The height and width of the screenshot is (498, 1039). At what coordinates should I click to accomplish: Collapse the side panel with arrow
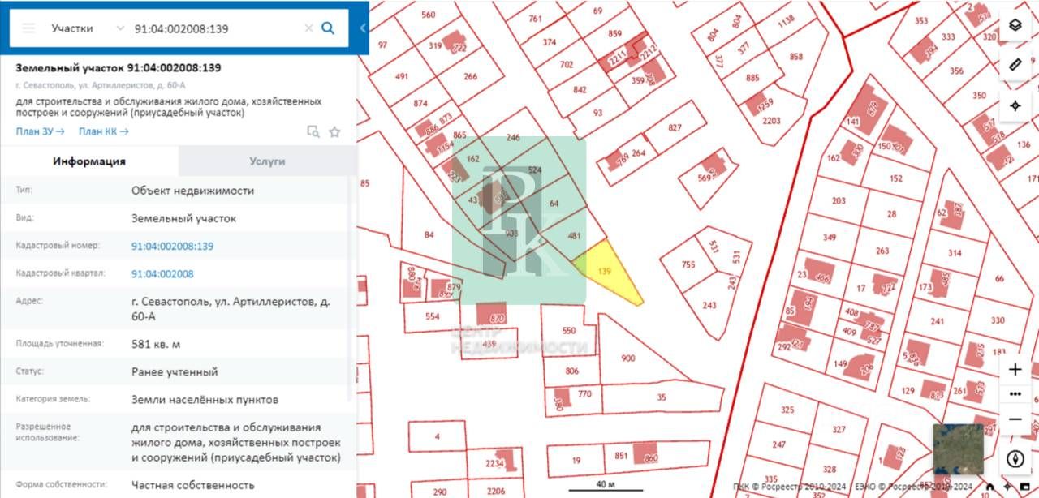(362, 28)
